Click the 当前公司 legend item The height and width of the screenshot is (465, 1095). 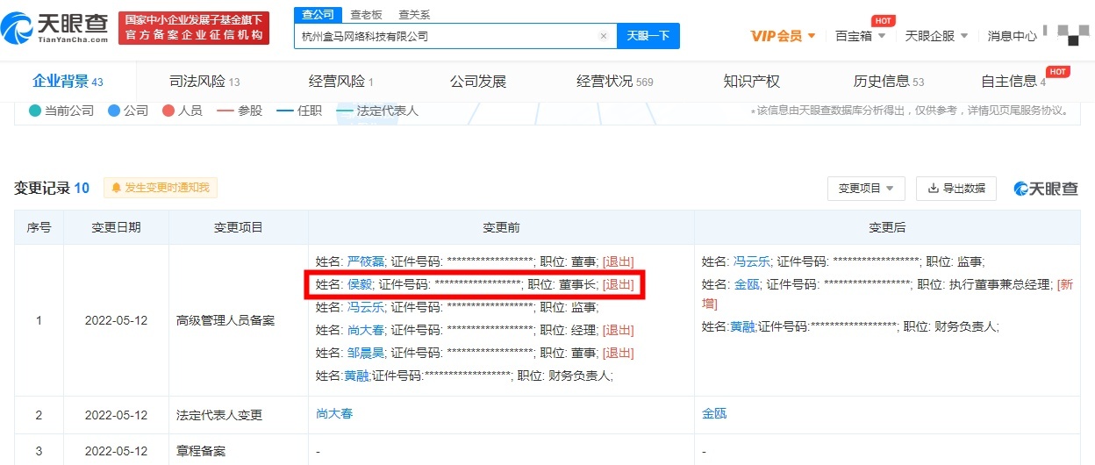click(x=61, y=111)
